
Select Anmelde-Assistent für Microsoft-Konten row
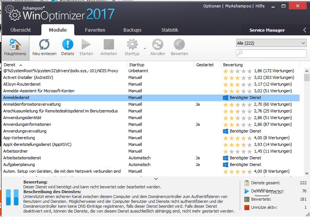[x=151, y=91]
